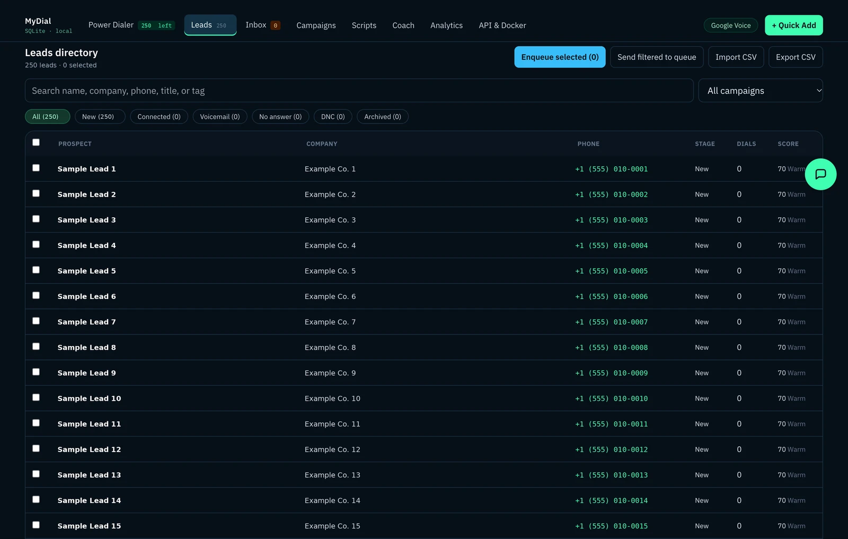The width and height of the screenshot is (848, 539).
Task: Filter by Archived (0) chip
Action: coord(383,117)
